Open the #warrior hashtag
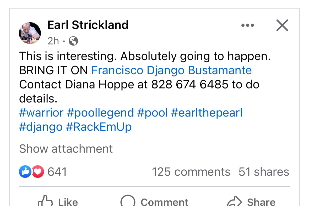 pos(41,113)
